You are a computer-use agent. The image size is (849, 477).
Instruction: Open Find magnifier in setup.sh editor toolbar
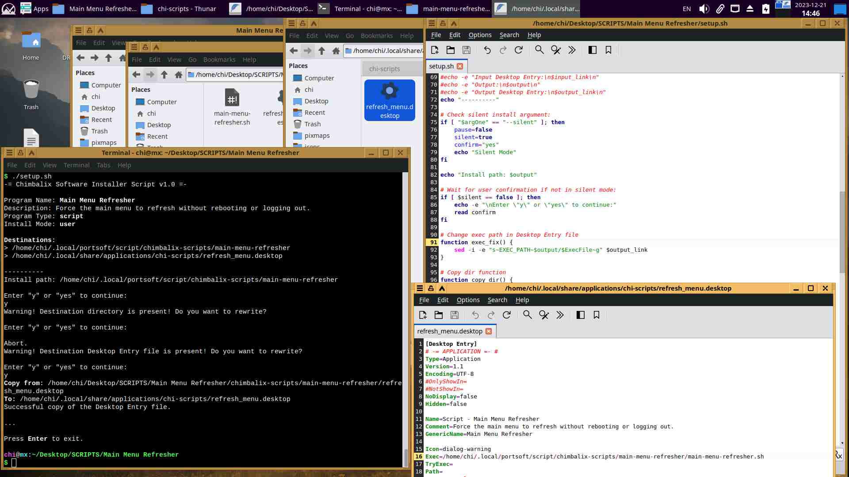click(539, 50)
